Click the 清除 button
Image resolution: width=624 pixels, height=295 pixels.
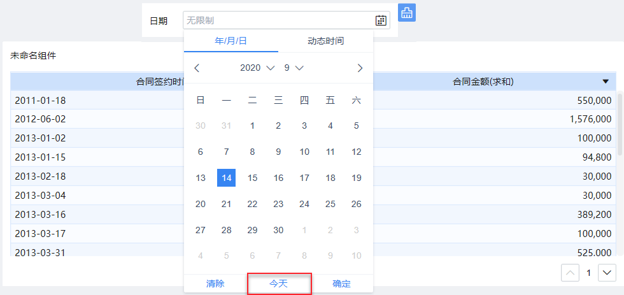click(215, 284)
